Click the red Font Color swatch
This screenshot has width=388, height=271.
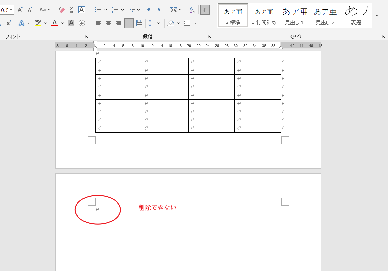(55, 23)
